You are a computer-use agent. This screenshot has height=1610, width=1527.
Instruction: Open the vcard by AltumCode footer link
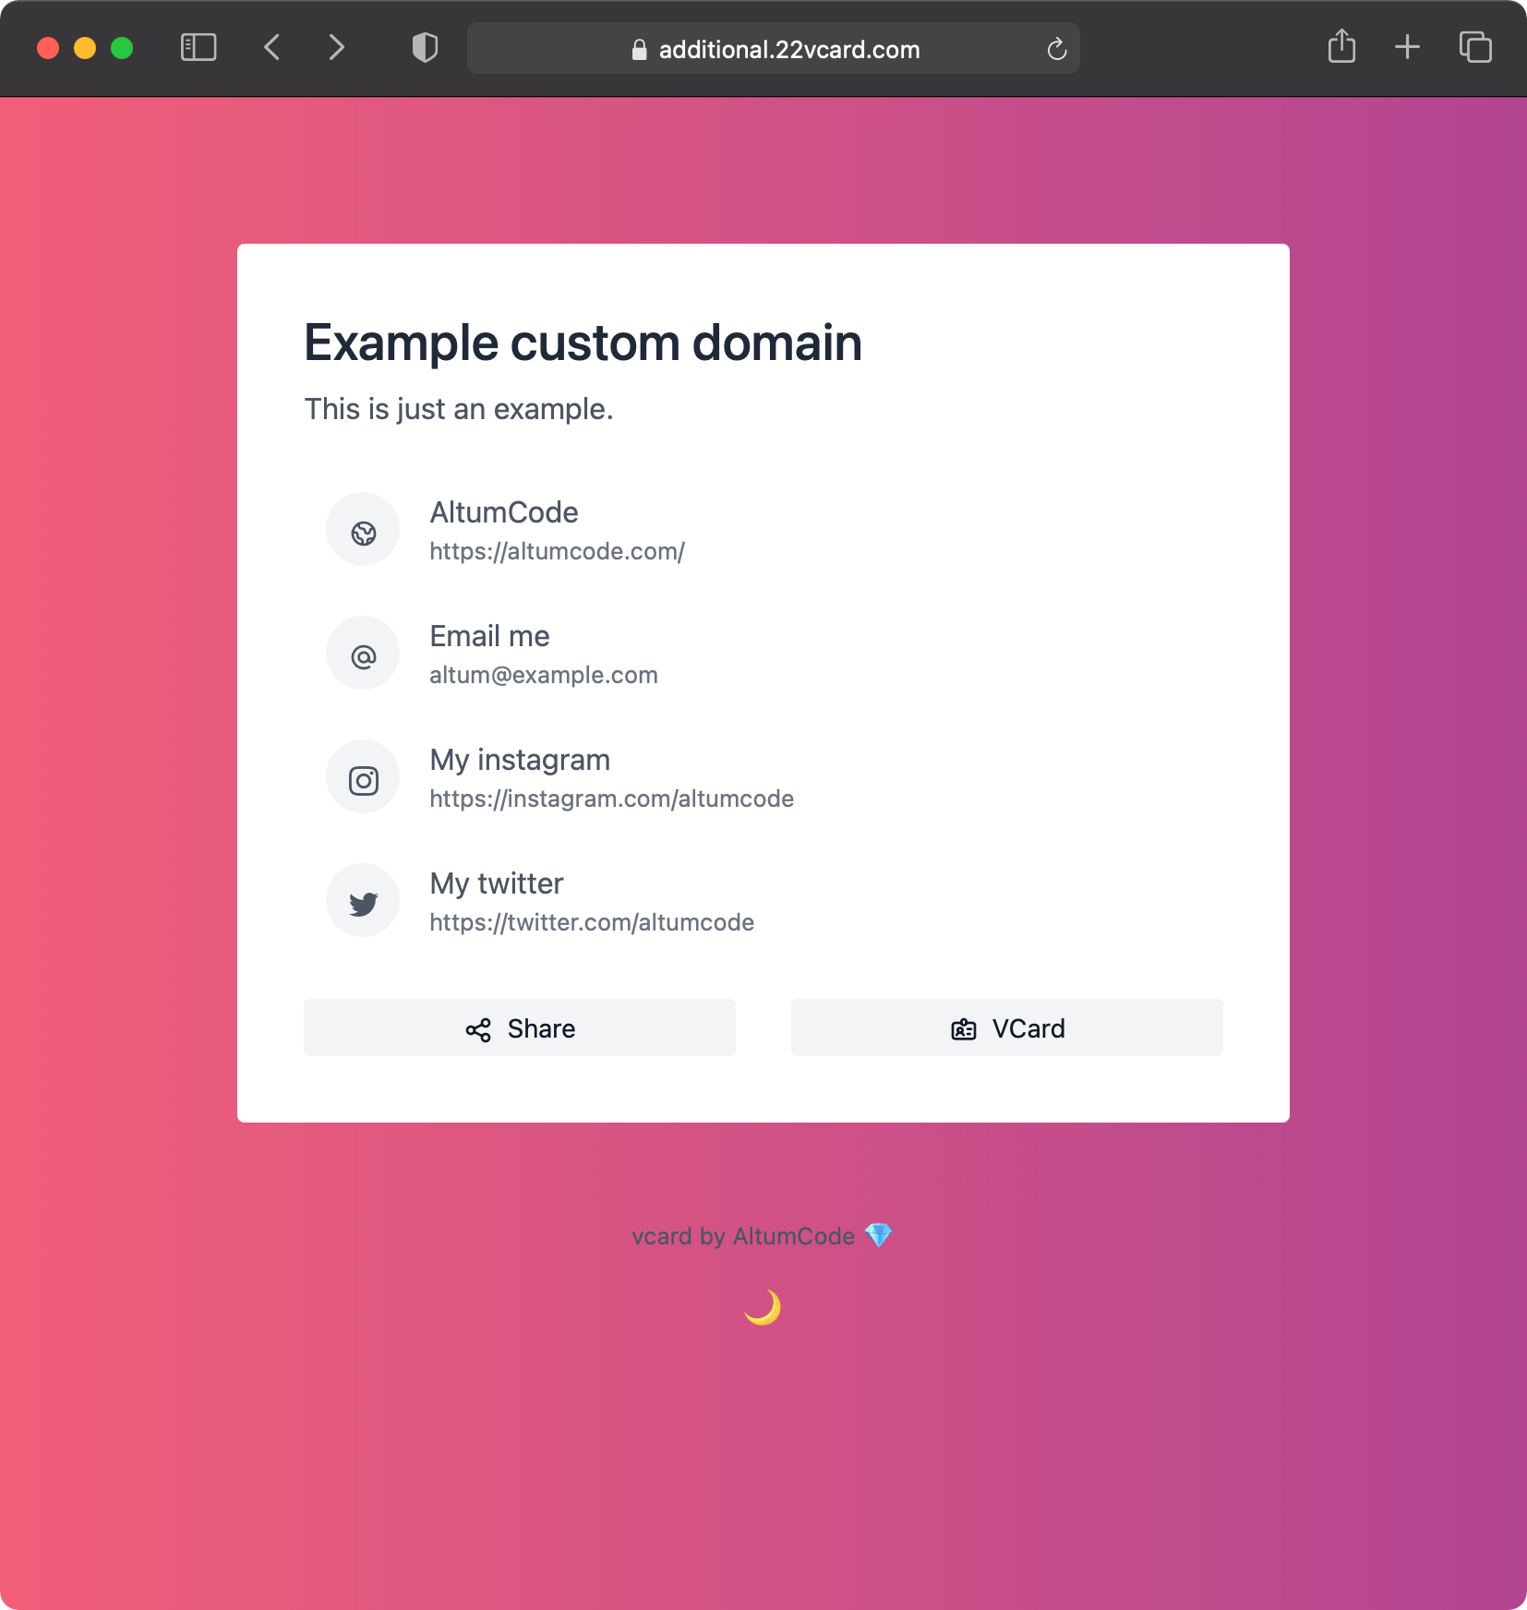click(743, 1236)
